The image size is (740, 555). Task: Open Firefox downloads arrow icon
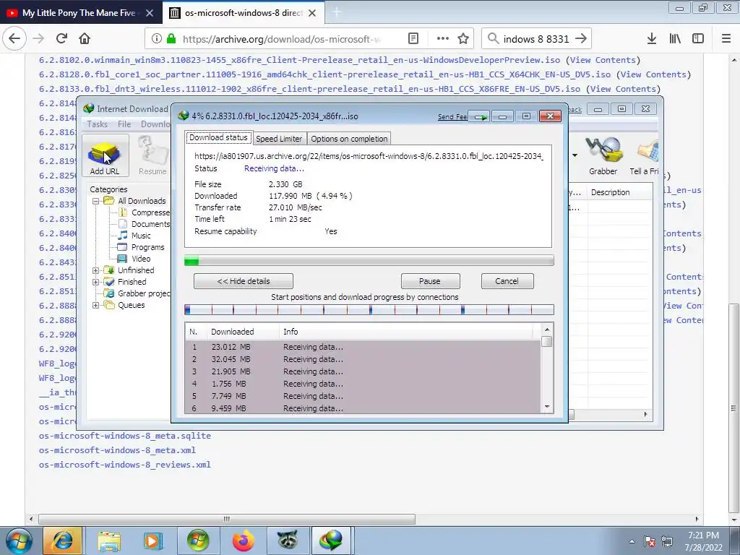[x=652, y=39]
